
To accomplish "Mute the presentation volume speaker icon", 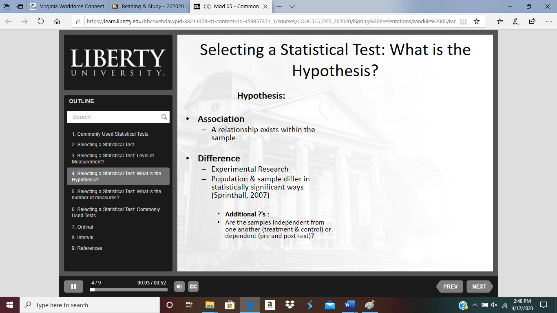I will coord(179,287).
